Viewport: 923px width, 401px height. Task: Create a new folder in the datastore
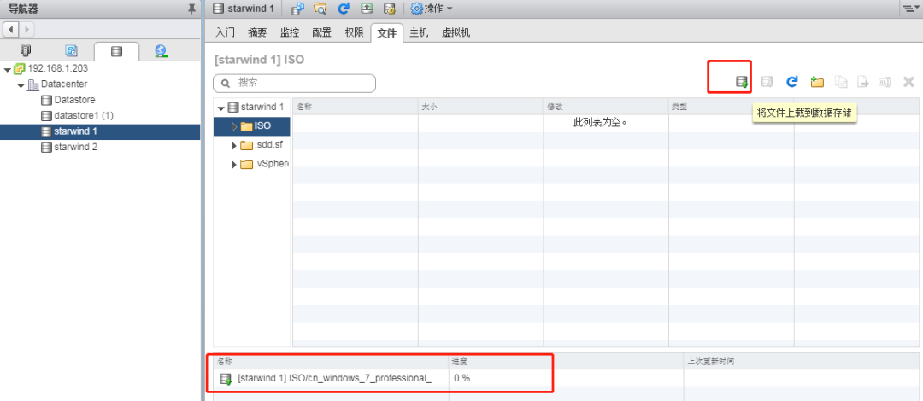click(x=816, y=82)
